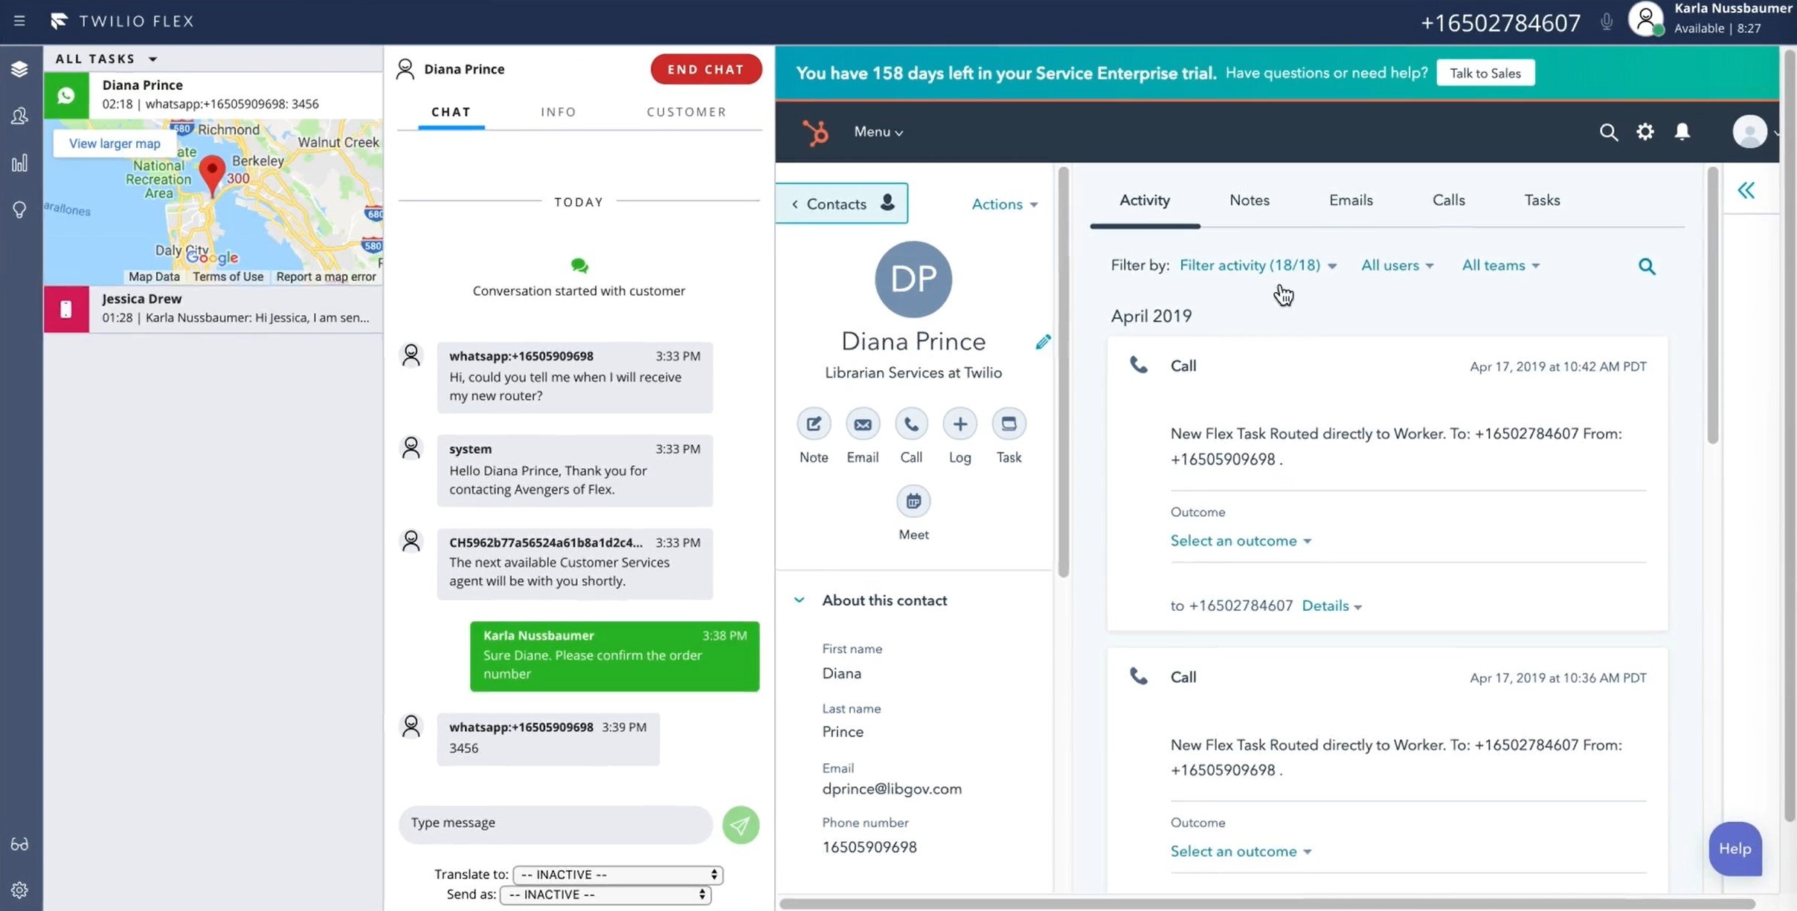Click the Meet icon for Diana Prince
The image size is (1797, 911).
click(912, 501)
